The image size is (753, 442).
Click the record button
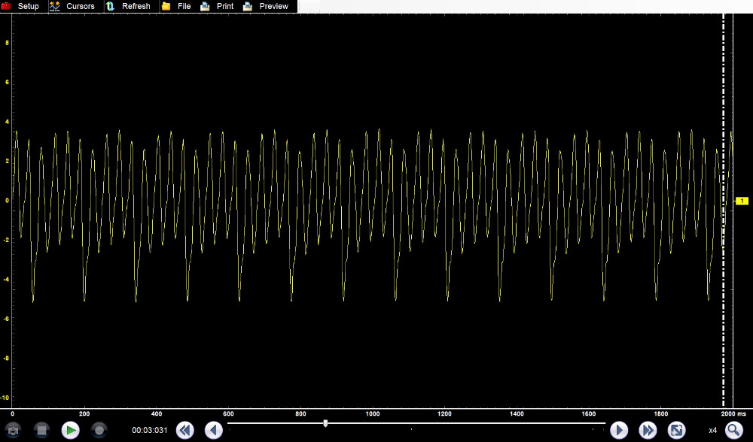click(x=99, y=430)
